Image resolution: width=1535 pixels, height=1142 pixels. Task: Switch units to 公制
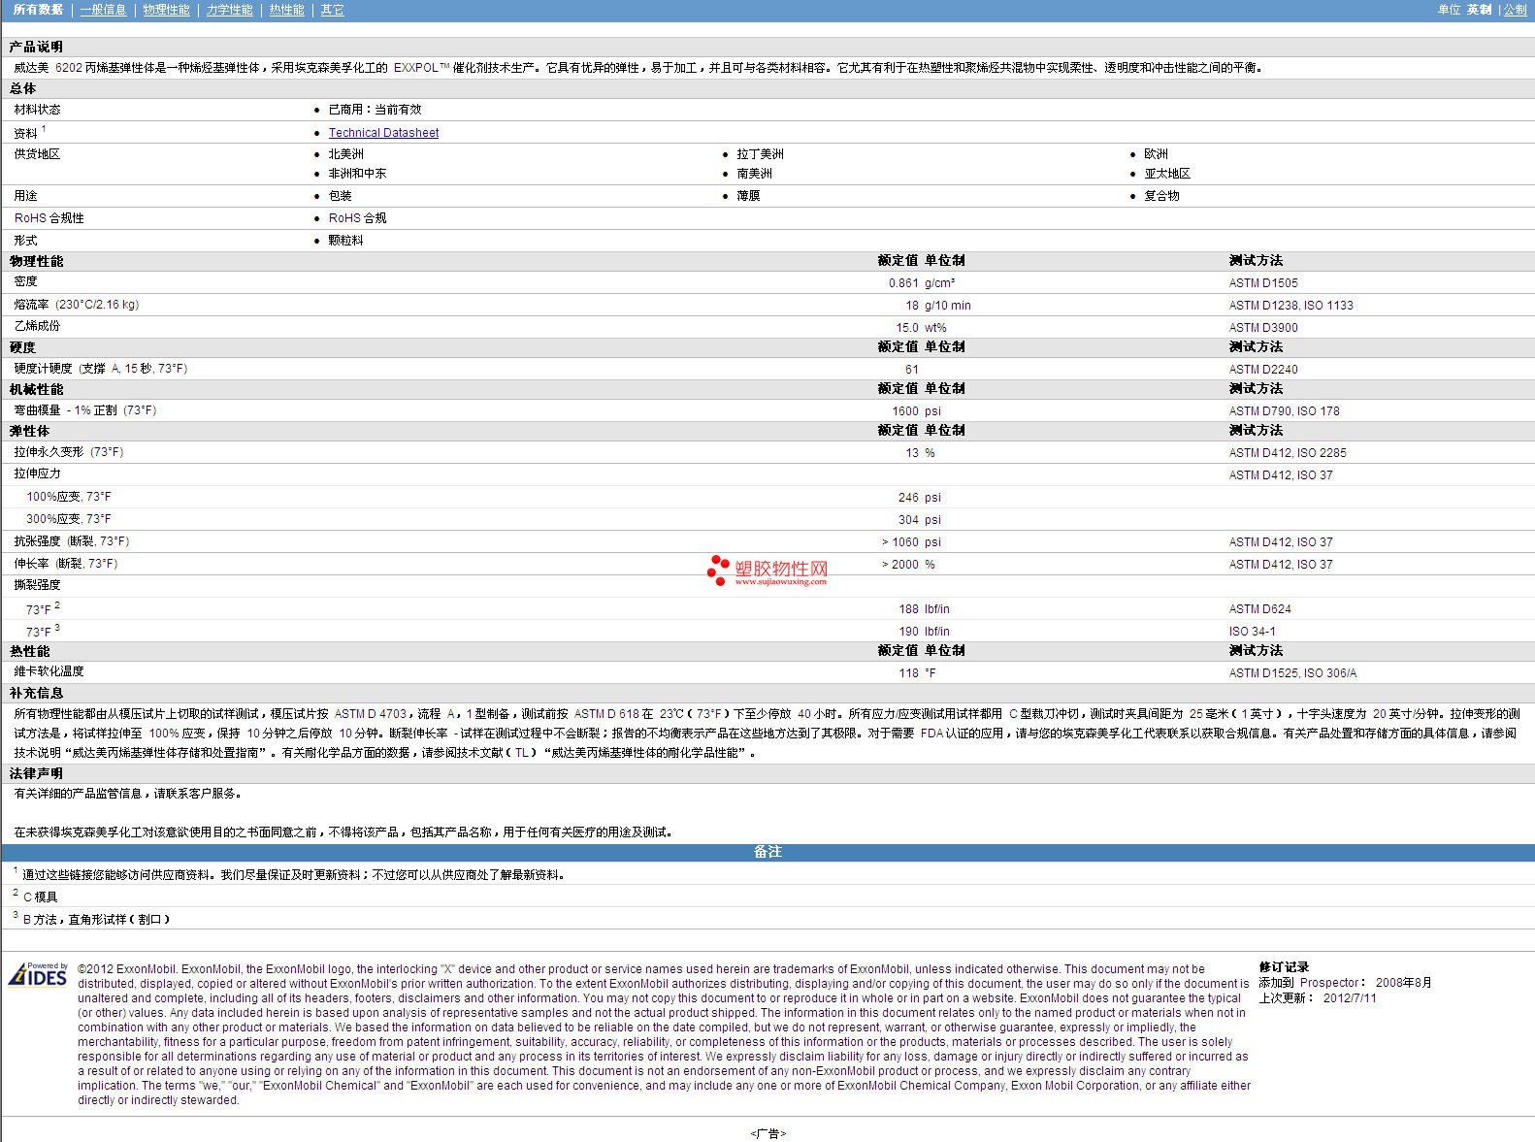(1515, 10)
